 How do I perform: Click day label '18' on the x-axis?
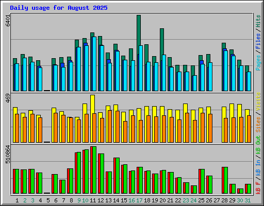pos(147,200)
